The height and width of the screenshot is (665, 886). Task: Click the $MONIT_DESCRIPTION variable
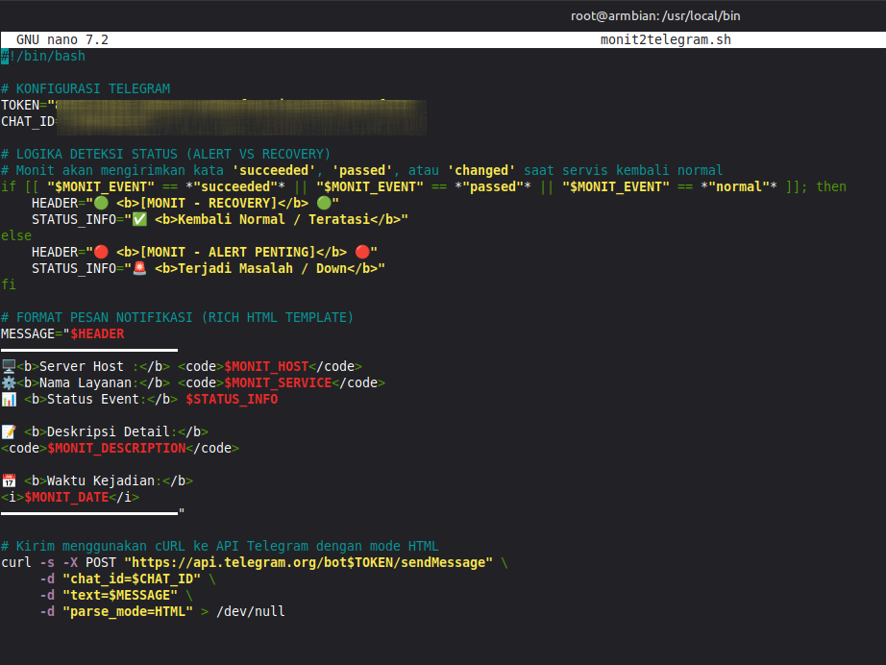(116, 448)
